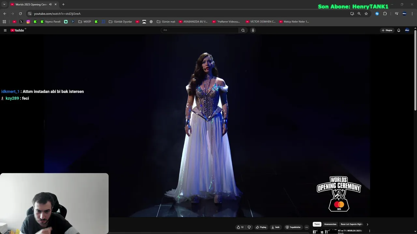Open the Extensions puzzle icon
The image size is (417, 234).
tap(385, 14)
